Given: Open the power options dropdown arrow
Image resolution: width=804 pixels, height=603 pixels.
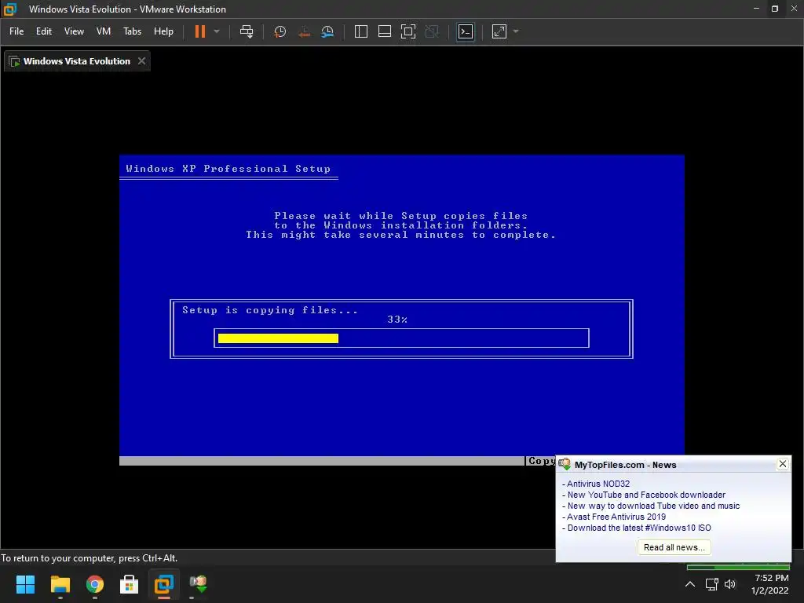Looking at the screenshot, I should pyautogui.click(x=217, y=31).
